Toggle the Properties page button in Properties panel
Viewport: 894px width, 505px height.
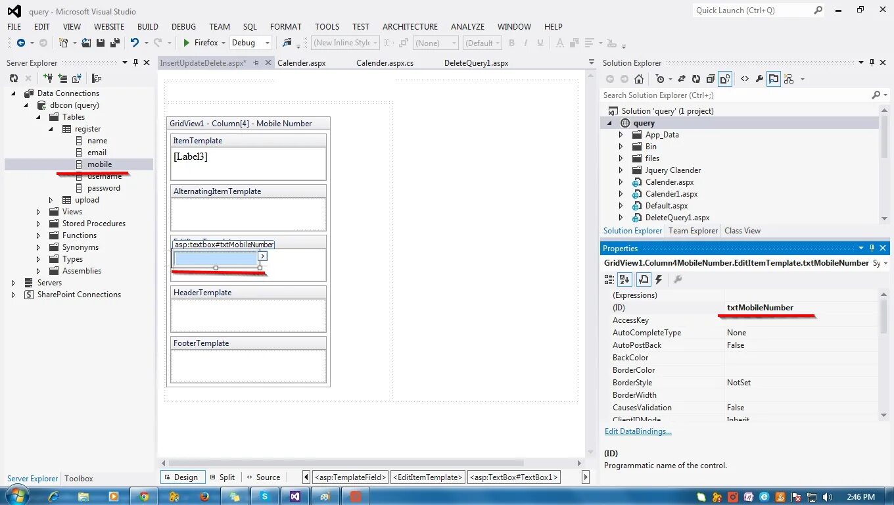644,279
